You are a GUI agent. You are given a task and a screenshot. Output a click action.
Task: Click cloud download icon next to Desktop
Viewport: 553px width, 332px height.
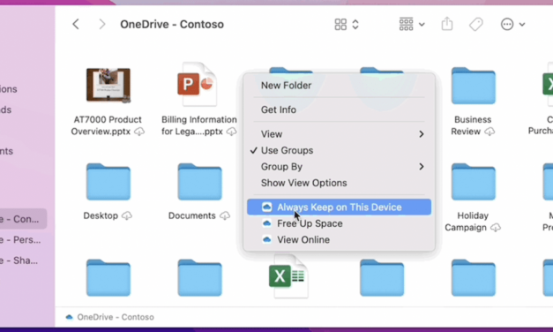[x=127, y=215]
